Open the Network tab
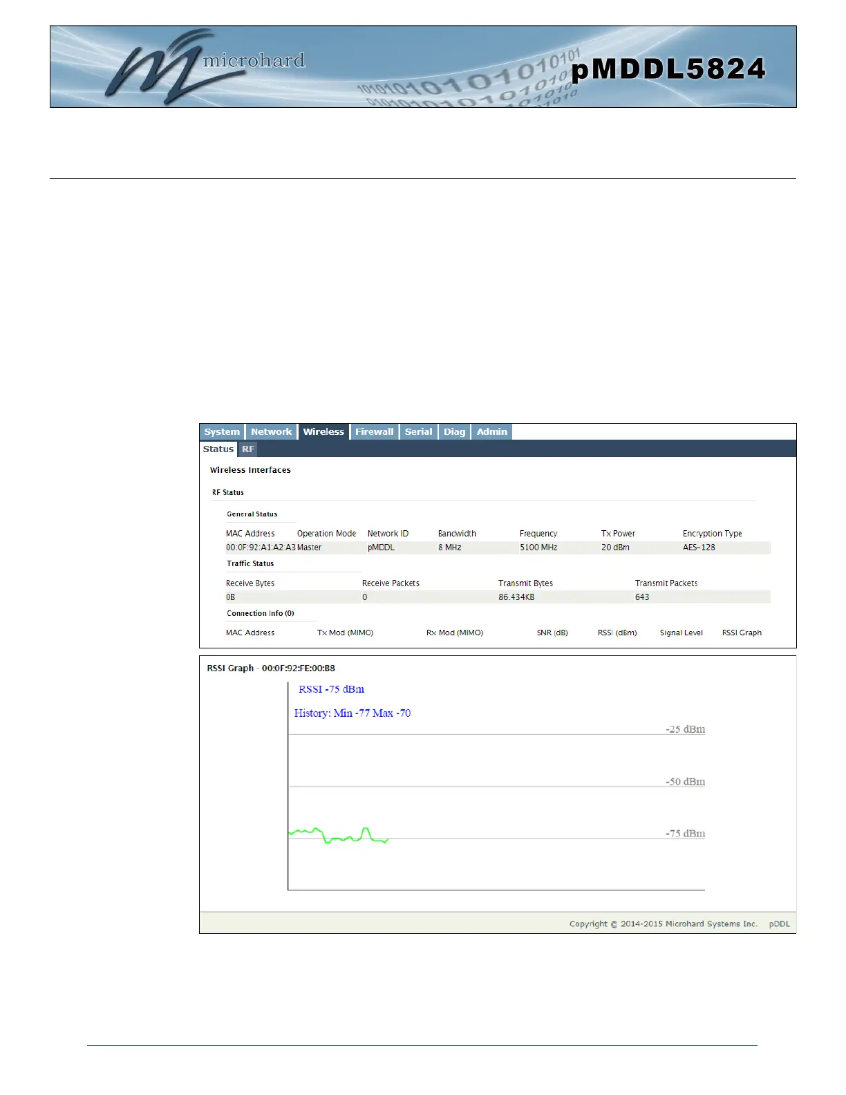This screenshot has height=1095, width=846. click(271, 431)
